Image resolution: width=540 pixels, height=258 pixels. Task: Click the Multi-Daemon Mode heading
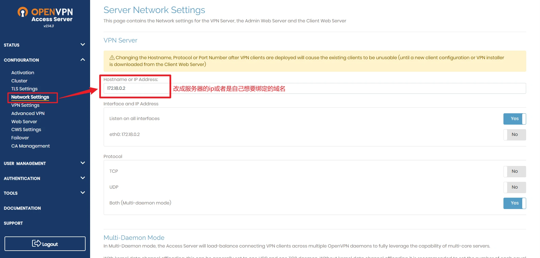coord(134,238)
